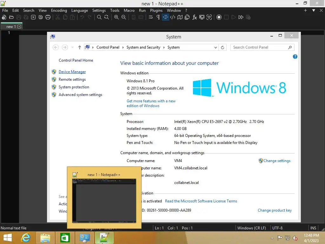Screen dimensions: 325x244
Task: Click Control Panel taskbar icon
Action: tap(84, 238)
